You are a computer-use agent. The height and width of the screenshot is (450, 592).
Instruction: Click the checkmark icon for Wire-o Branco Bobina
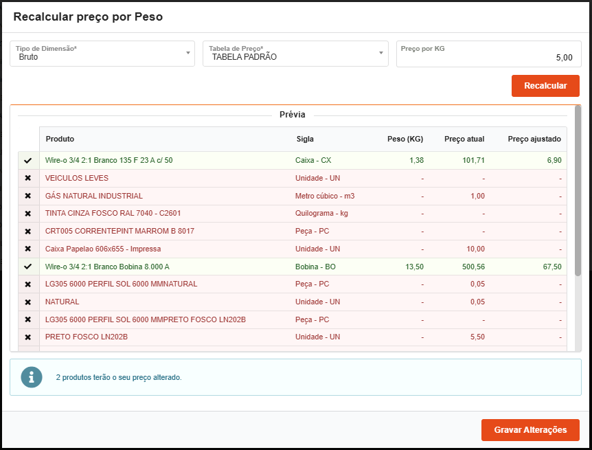tap(28, 267)
